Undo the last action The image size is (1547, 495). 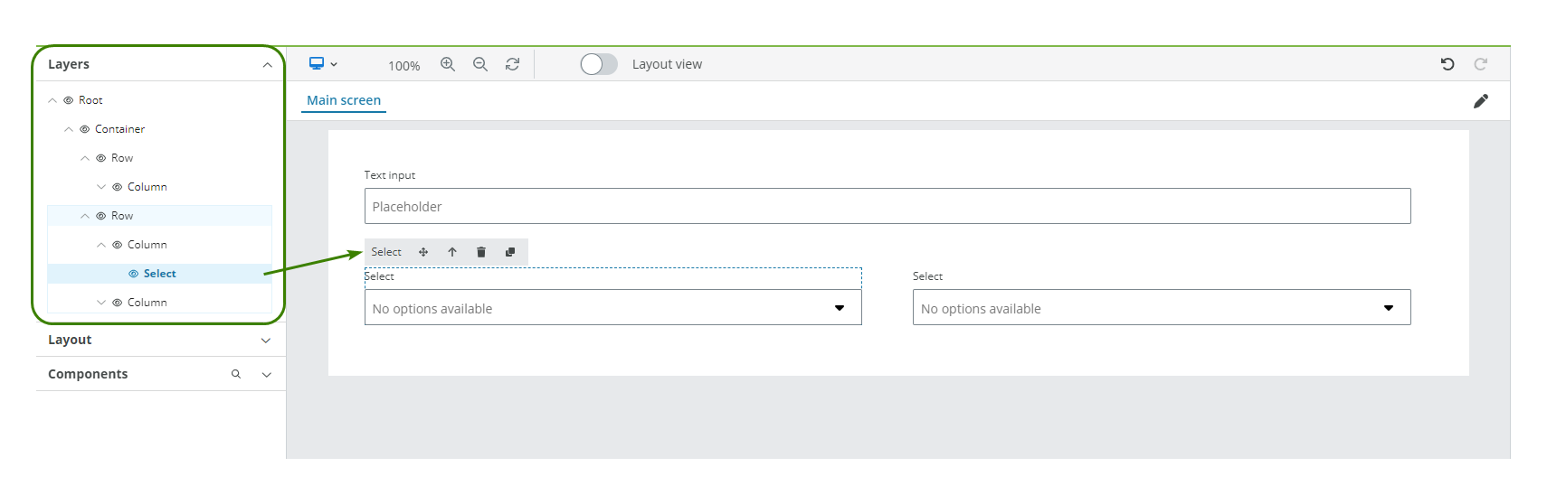(x=1447, y=64)
